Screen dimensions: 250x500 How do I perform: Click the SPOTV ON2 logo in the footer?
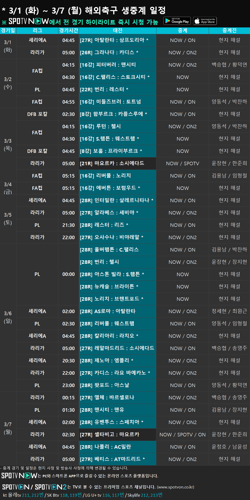click(x=51, y=487)
